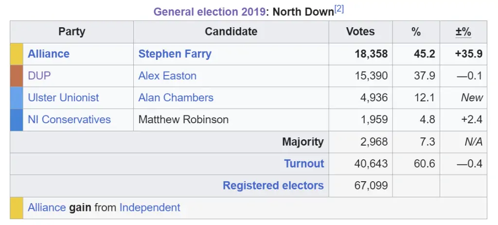498x225 pixels.
Task: Open the NI Conservatives link
Action: coord(69,119)
